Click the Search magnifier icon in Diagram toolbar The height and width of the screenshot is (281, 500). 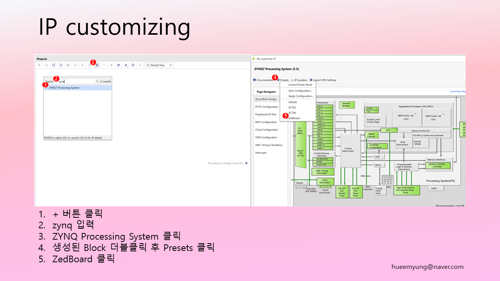coord(75,65)
